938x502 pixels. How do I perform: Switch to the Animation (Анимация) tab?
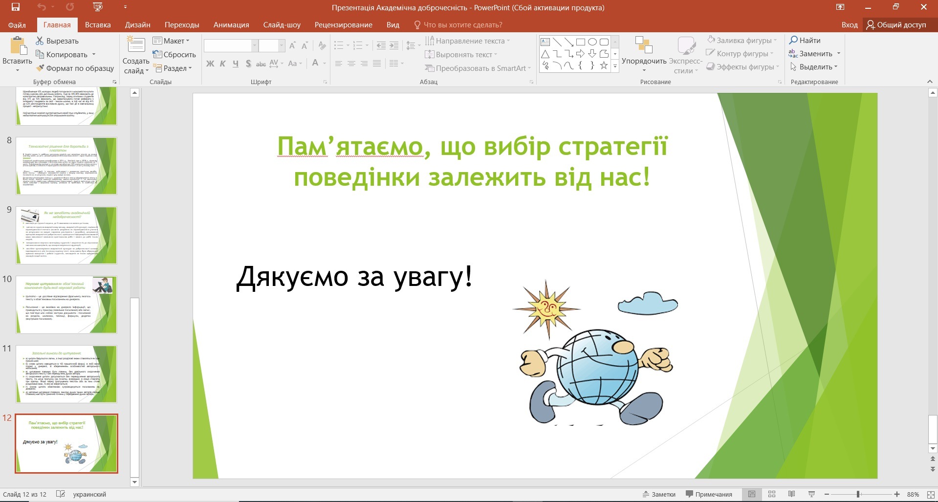(231, 25)
